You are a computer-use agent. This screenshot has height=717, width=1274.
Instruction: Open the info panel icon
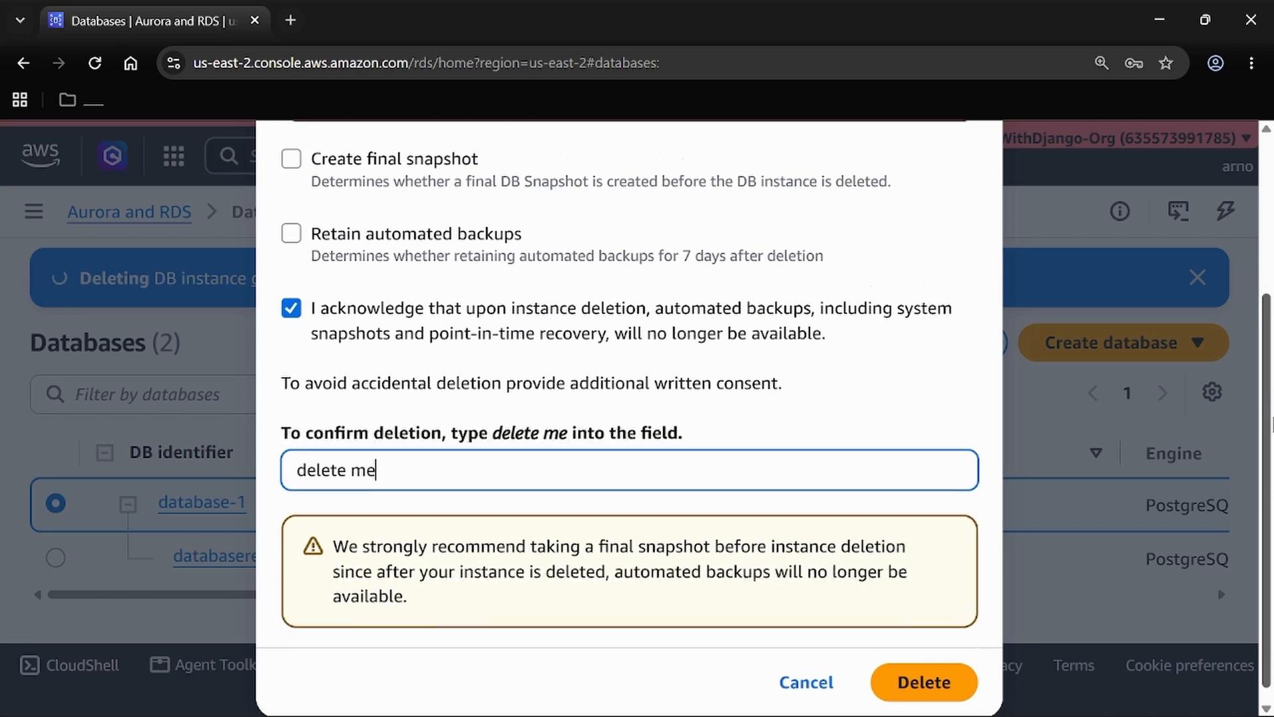tap(1120, 211)
